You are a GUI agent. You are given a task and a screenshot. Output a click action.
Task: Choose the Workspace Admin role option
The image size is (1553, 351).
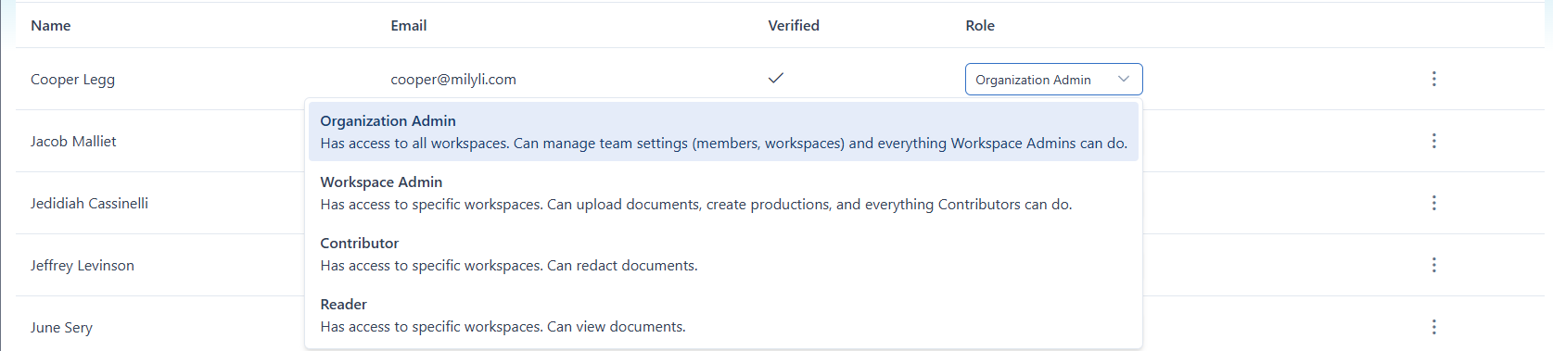pyautogui.click(x=723, y=193)
